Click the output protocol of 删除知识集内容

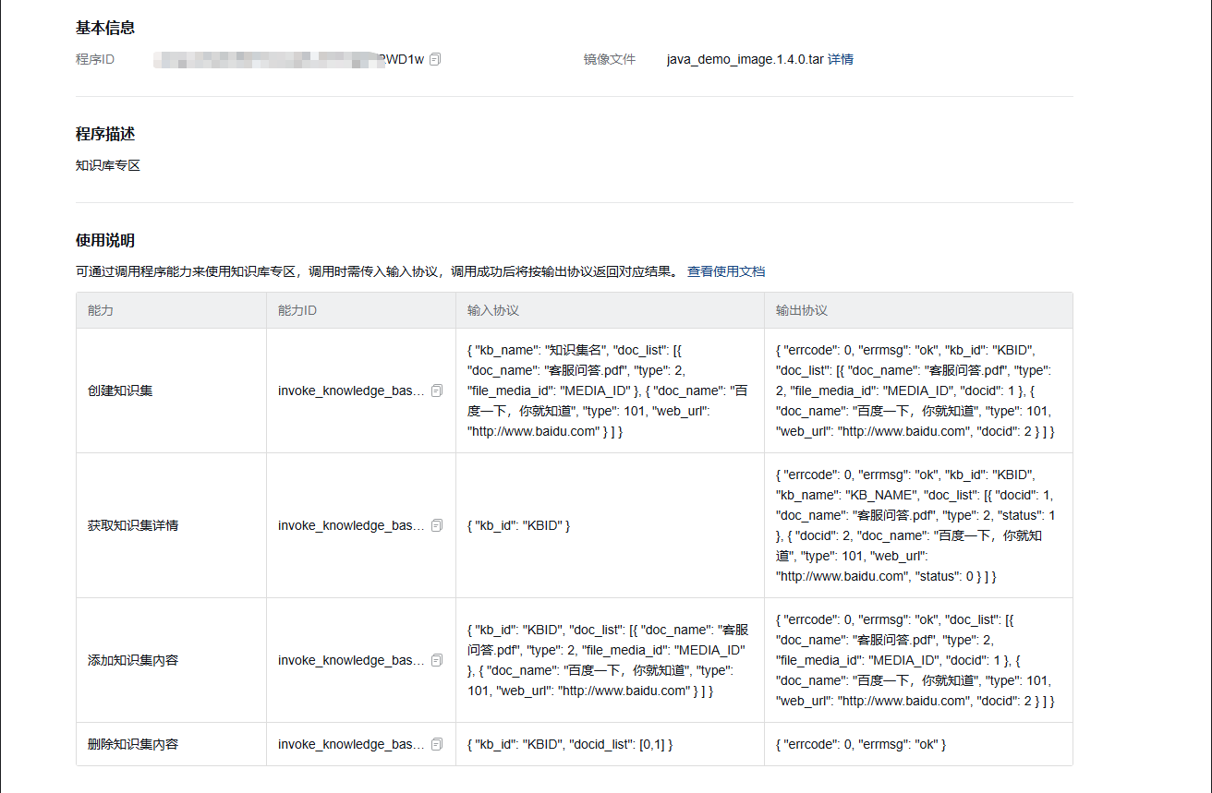[861, 744]
